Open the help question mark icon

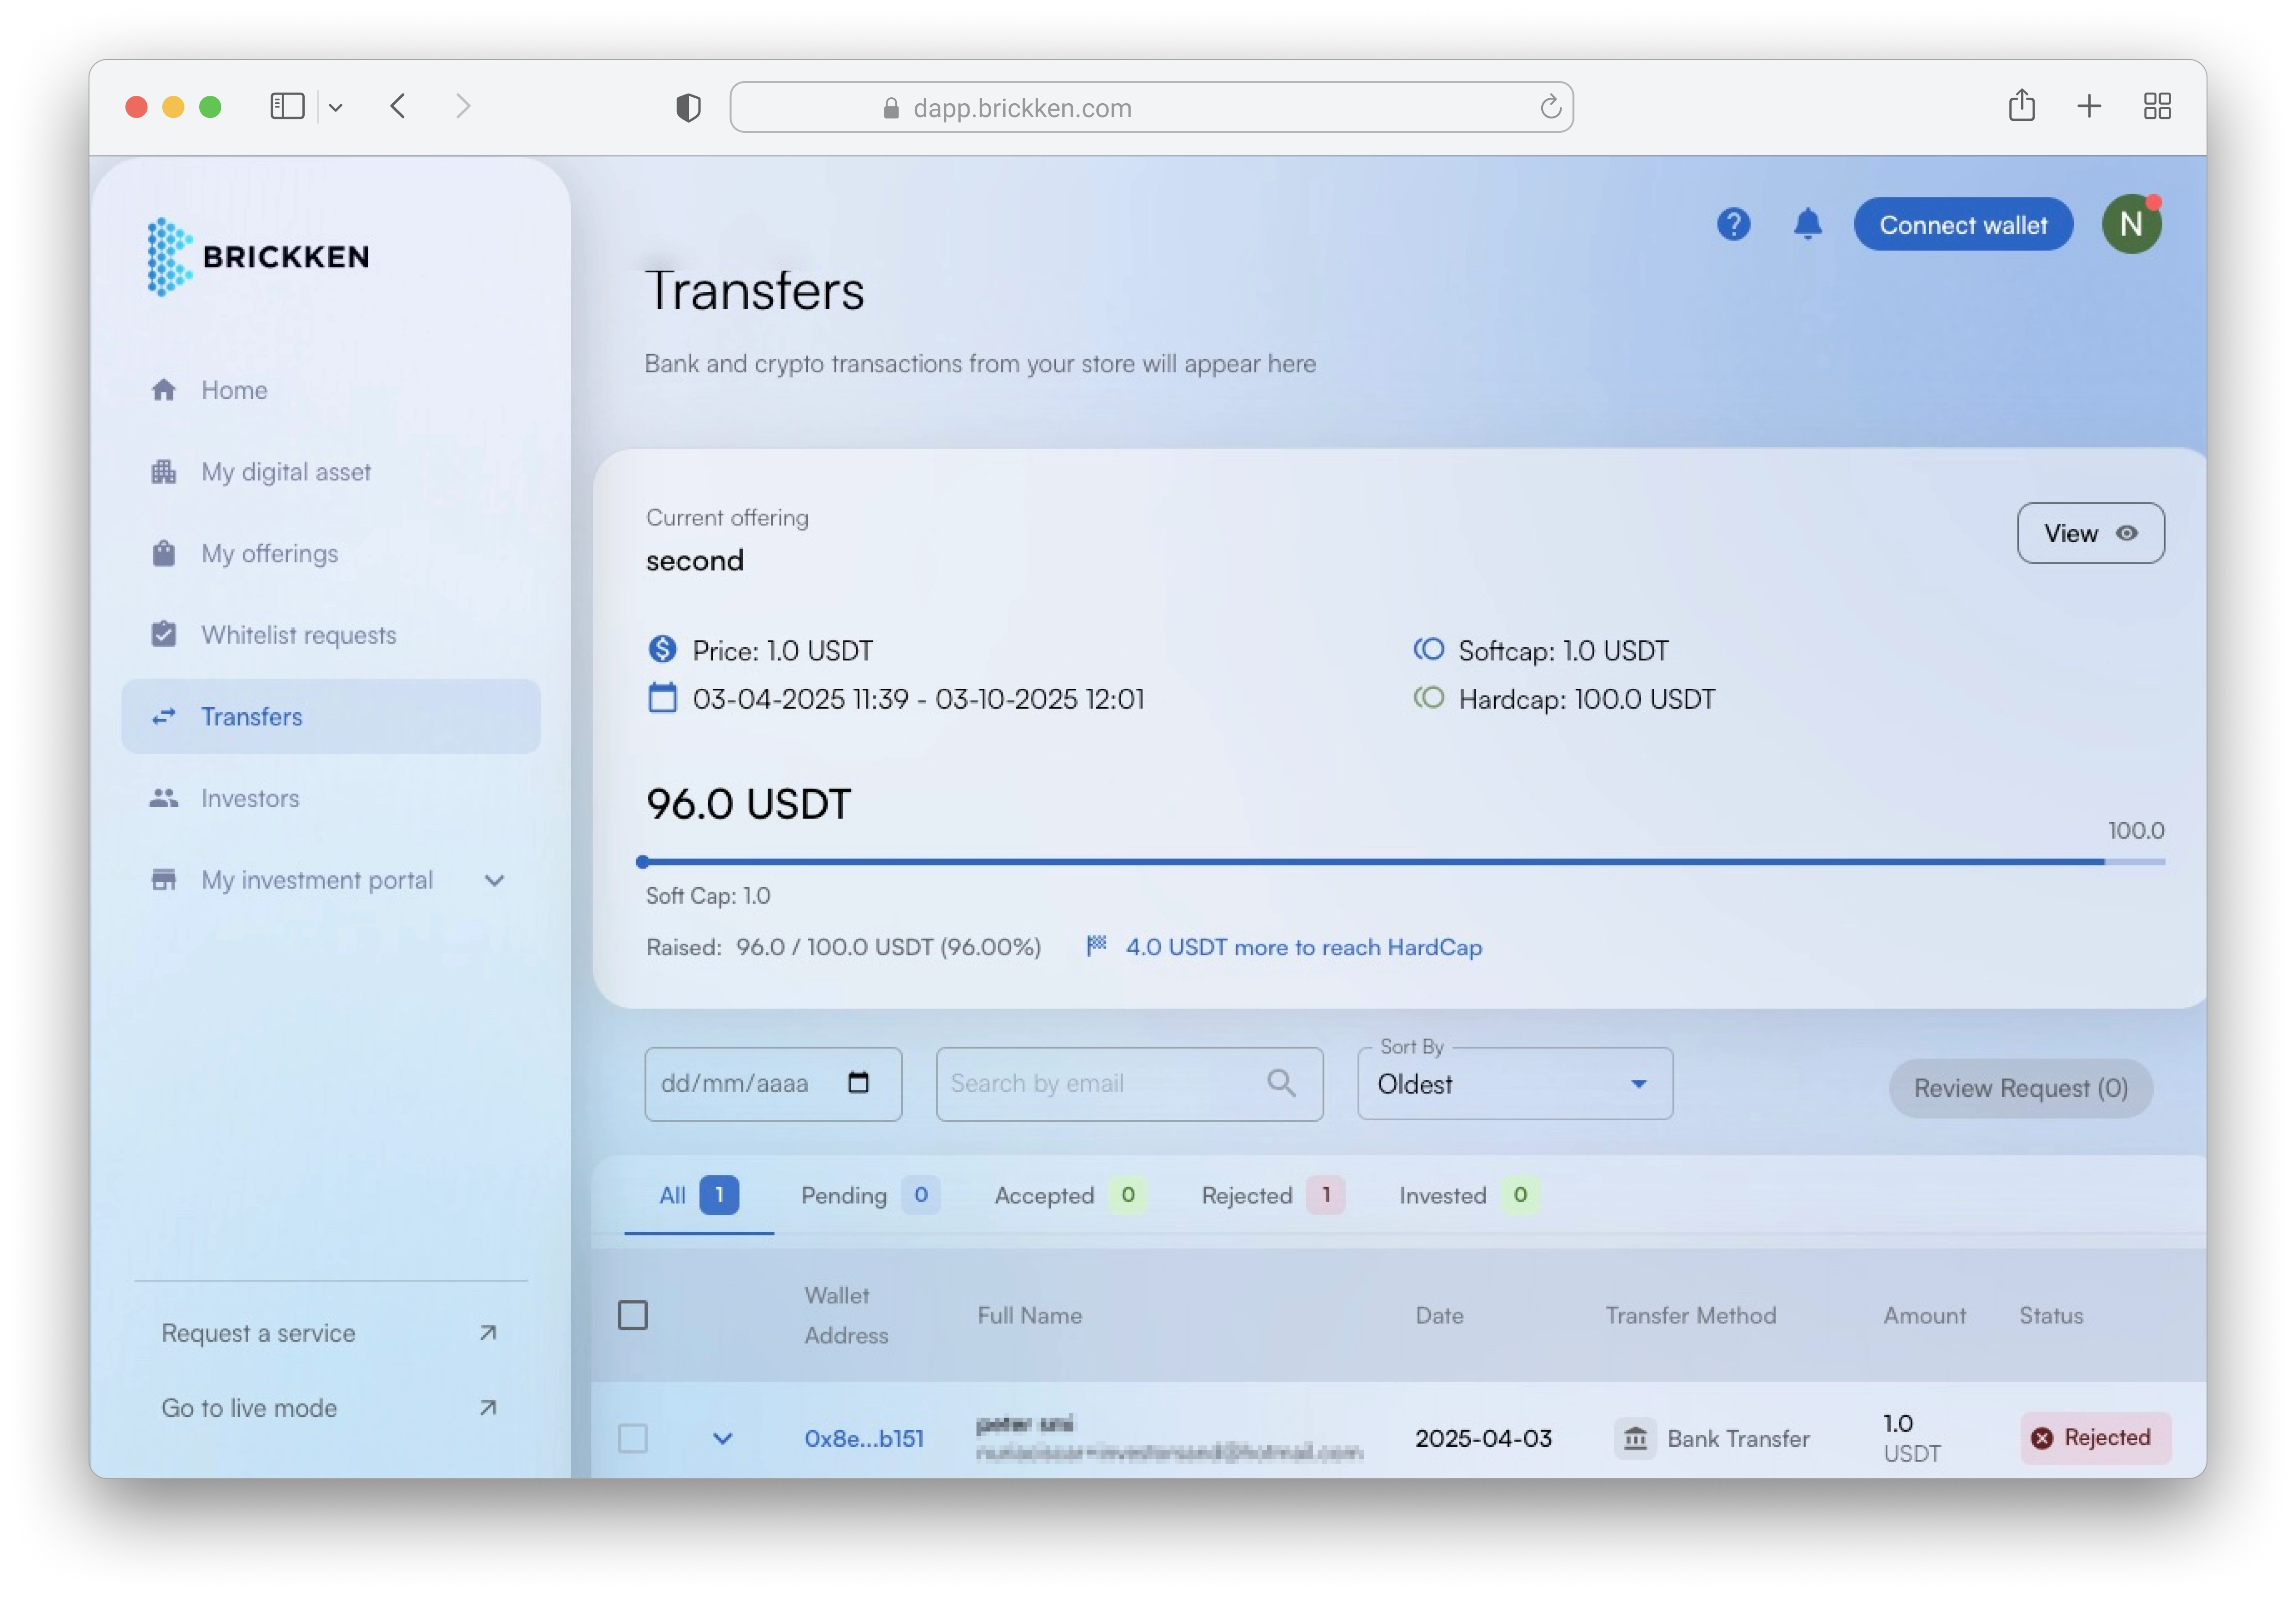tap(1733, 224)
